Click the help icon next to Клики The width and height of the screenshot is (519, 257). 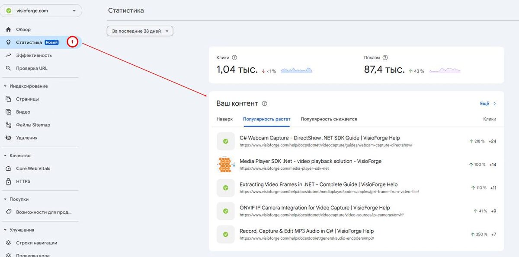tap(234, 57)
